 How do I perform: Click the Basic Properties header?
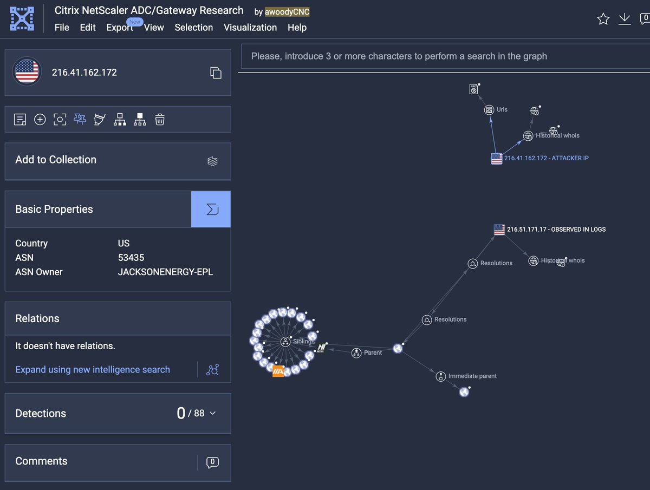[x=98, y=209]
